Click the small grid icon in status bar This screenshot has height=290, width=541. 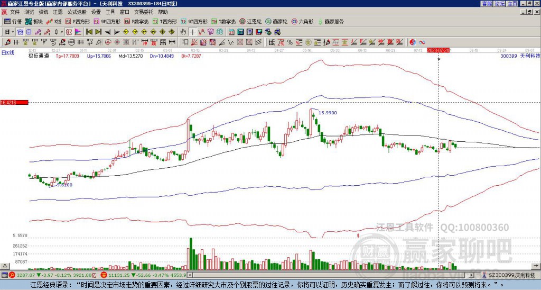(4, 275)
